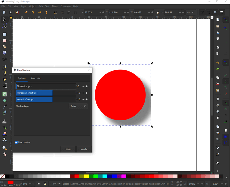230x187 pixels.
Task: Select the Spray tool
Action: 5,127
